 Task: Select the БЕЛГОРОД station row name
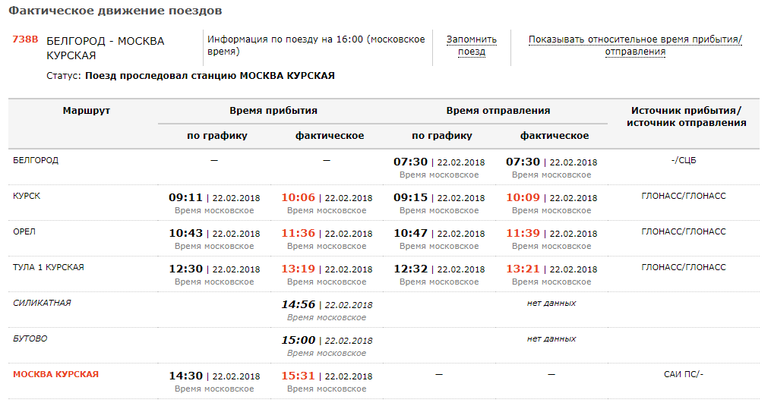[x=36, y=160]
